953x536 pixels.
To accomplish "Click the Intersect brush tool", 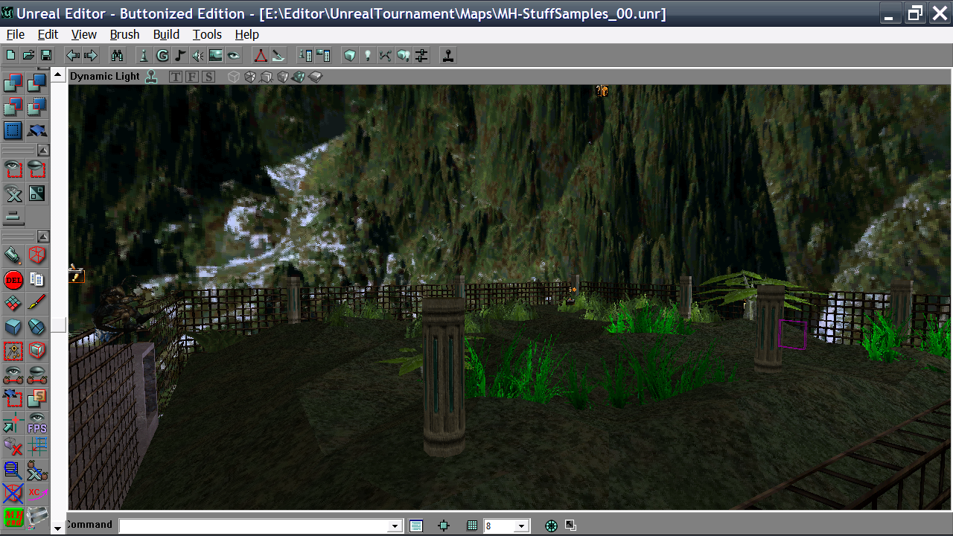I will pos(13,107).
